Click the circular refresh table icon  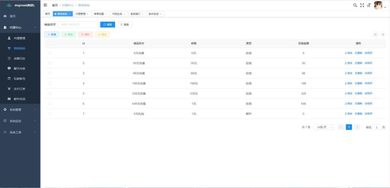(x=383, y=34)
